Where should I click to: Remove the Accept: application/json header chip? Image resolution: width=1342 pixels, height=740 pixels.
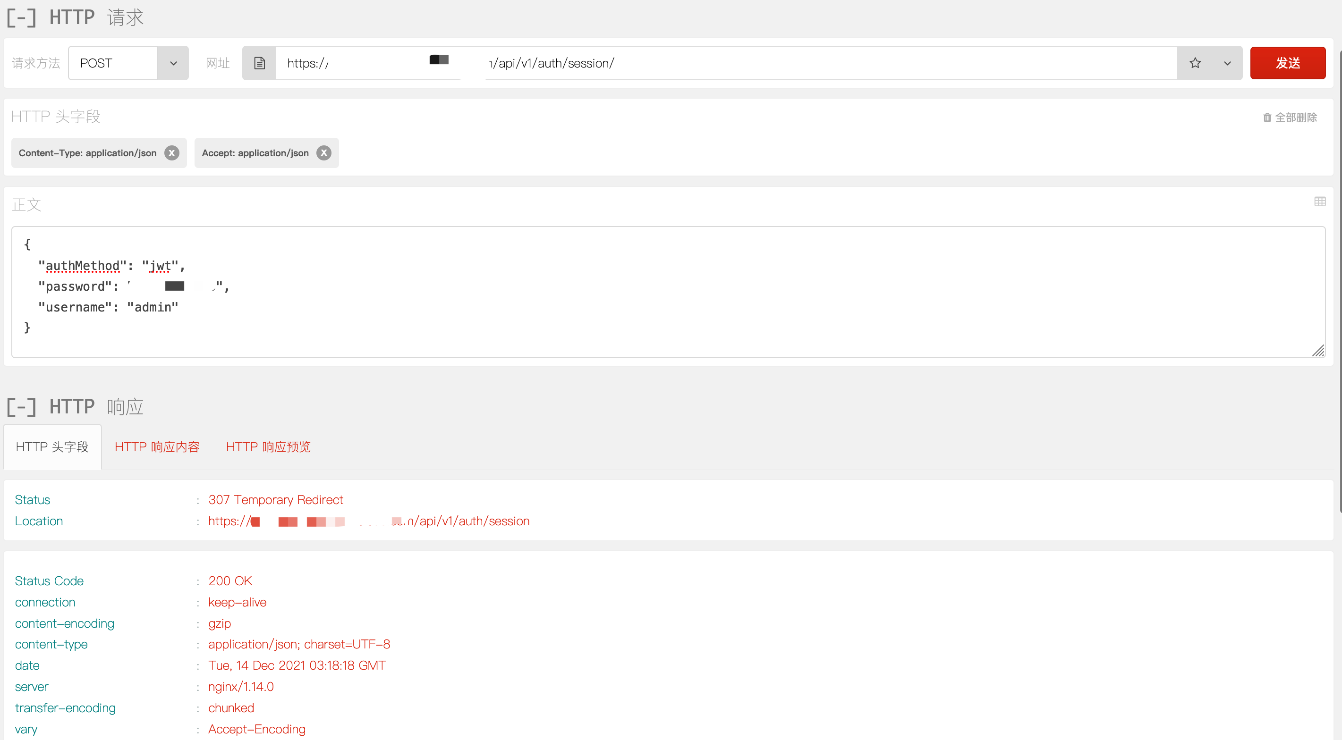[x=323, y=152]
